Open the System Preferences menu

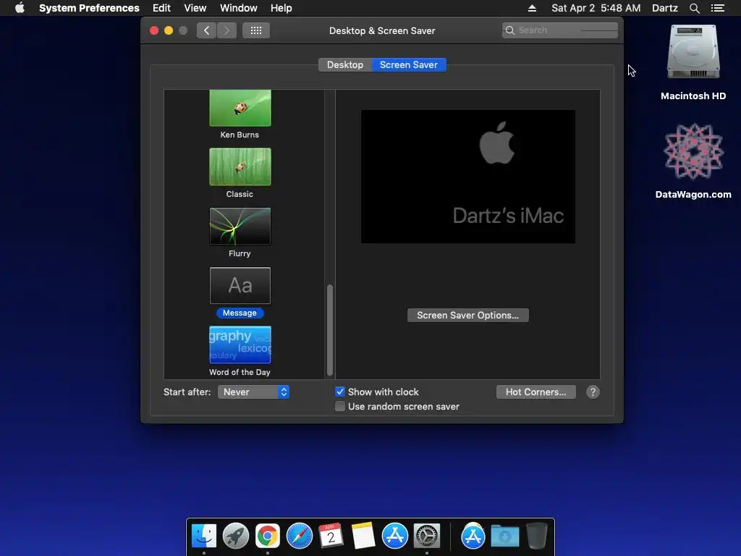[x=89, y=8]
